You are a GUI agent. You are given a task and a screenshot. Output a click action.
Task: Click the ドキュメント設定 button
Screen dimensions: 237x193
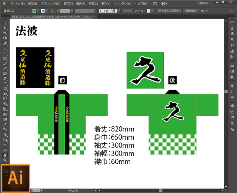169,11
